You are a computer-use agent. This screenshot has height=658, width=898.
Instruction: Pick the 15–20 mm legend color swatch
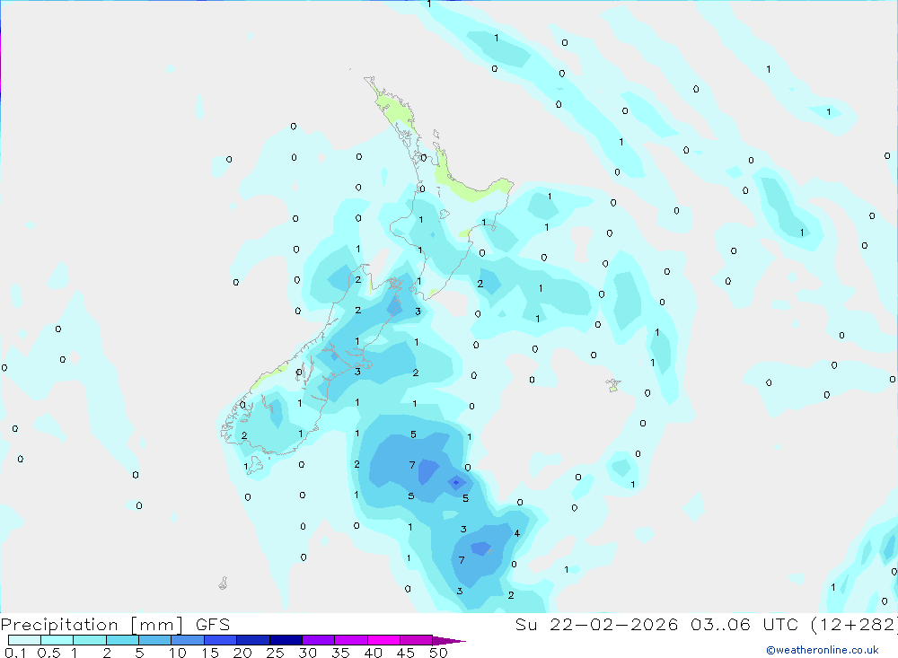click(220, 640)
